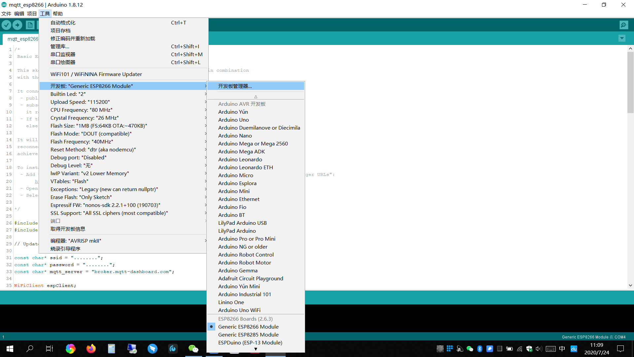Click the Verify checkmark toolbar icon
This screenshot has height=357, width=634.
(7, 25)
